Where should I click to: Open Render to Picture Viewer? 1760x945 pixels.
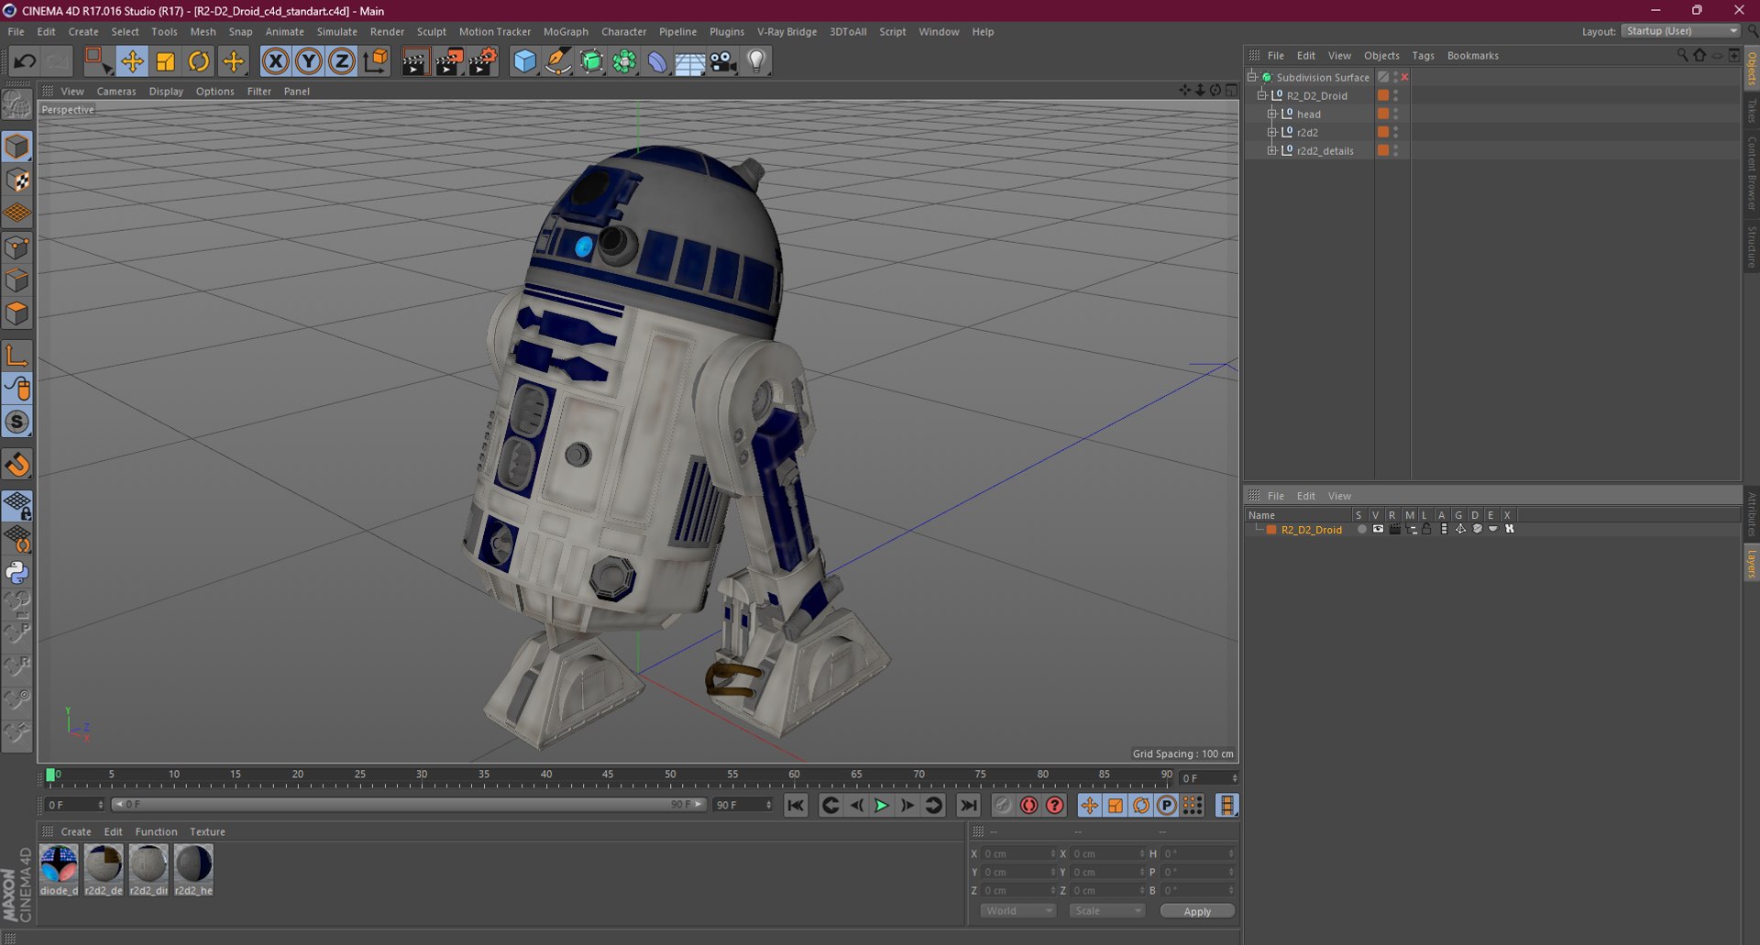(448, 61)
